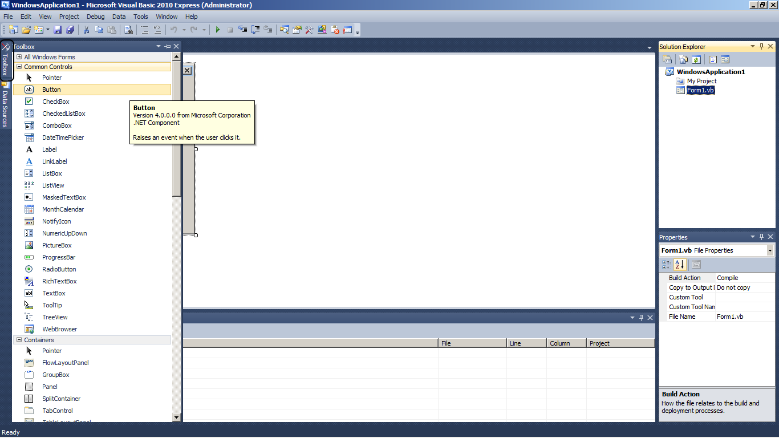Click the Save toolbar icon

pyautogui.click(x=58, y=30)
